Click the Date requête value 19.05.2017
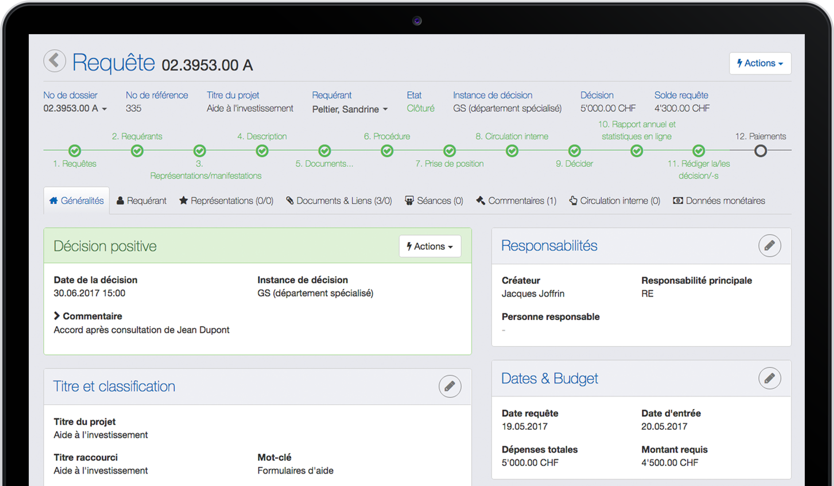The height and width of the screenshot is (486, 834). point(524,427)
